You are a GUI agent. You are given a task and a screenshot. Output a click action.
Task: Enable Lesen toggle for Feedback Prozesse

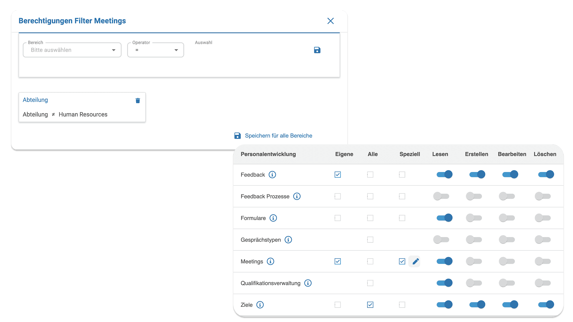(x=441, y=196)
